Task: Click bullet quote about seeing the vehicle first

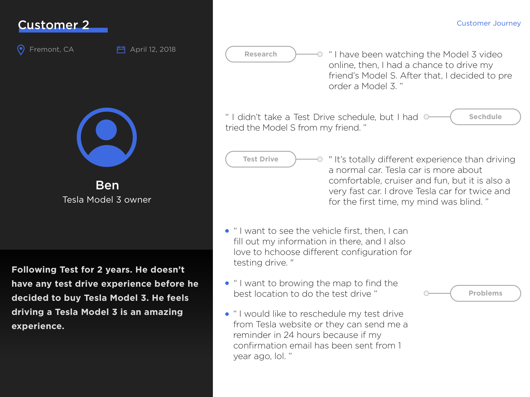Action: (x=322, y=247)
